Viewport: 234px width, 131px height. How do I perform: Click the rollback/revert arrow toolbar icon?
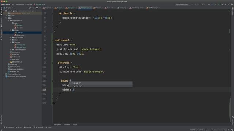(225, 4)
